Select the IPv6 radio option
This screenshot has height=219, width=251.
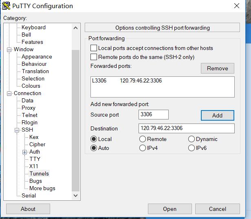click(x=192, y=148)
